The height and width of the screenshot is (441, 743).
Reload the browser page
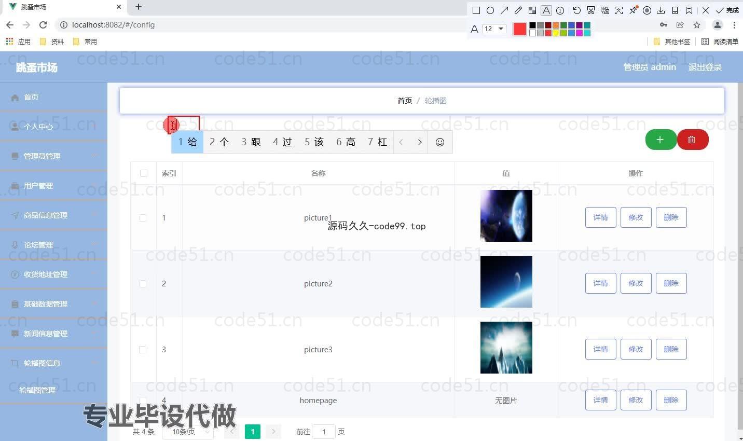(43, 25)
